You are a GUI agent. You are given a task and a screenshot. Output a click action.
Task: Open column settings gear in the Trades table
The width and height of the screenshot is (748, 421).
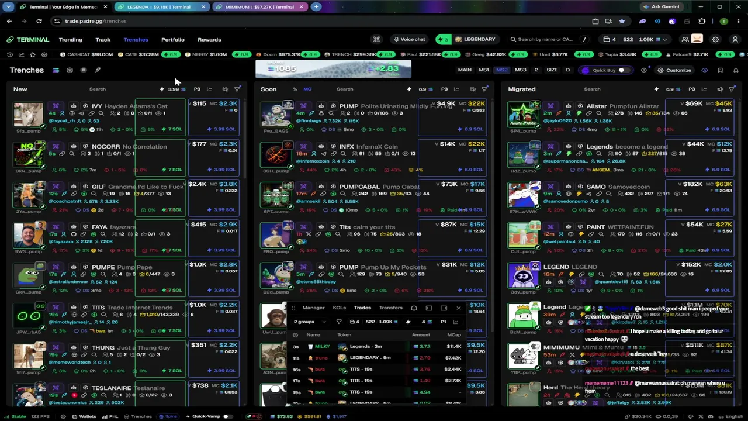(x=295, y=335)
